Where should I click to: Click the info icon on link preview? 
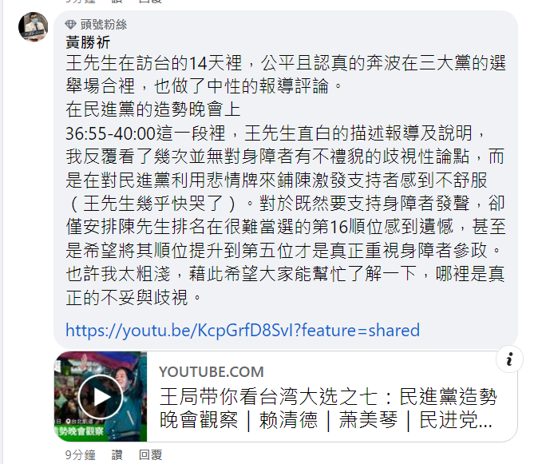509,359
